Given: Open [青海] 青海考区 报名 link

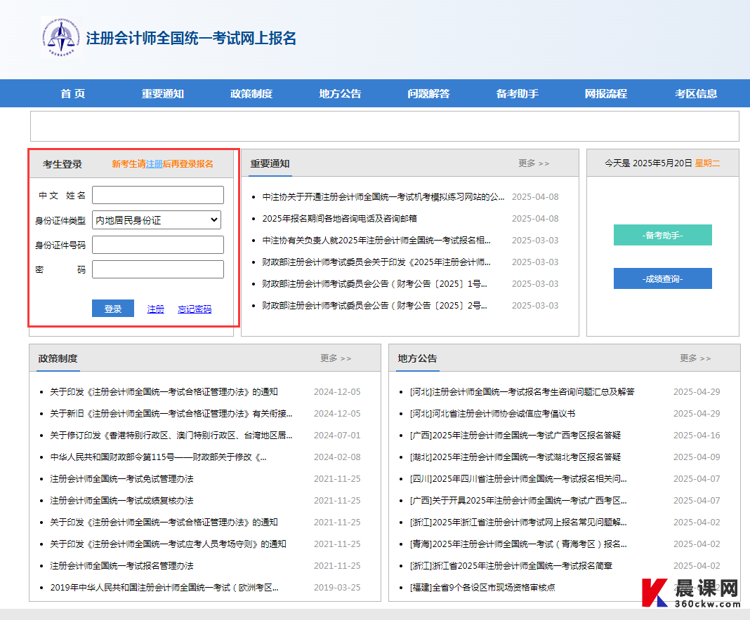Looking at the screenshot, I should tap(518, 544).
